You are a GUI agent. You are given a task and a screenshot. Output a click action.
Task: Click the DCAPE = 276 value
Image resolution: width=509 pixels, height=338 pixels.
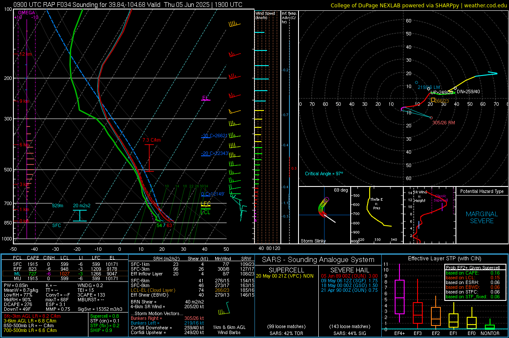point(18,304)
